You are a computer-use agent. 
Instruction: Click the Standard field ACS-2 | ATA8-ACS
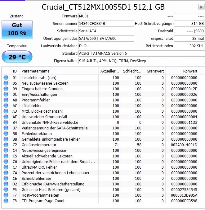pos(141,54)
